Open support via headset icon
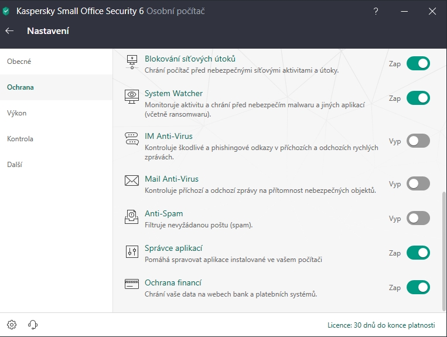Viewport: 447px width, 337px height. [x=33, y=325]
